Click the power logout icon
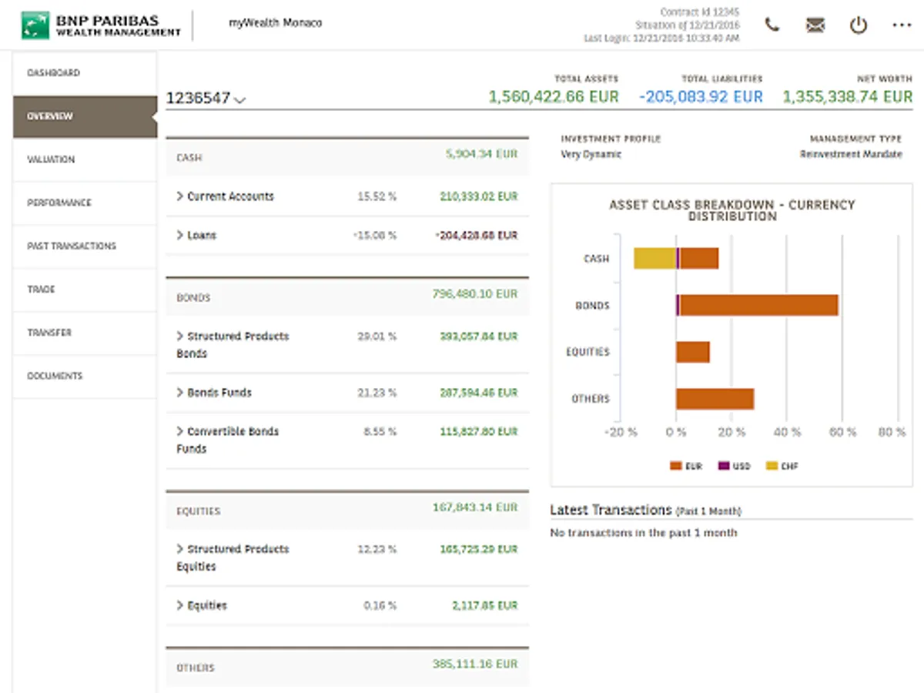This screenshot has width=924, height=693. tap(858, 25)
